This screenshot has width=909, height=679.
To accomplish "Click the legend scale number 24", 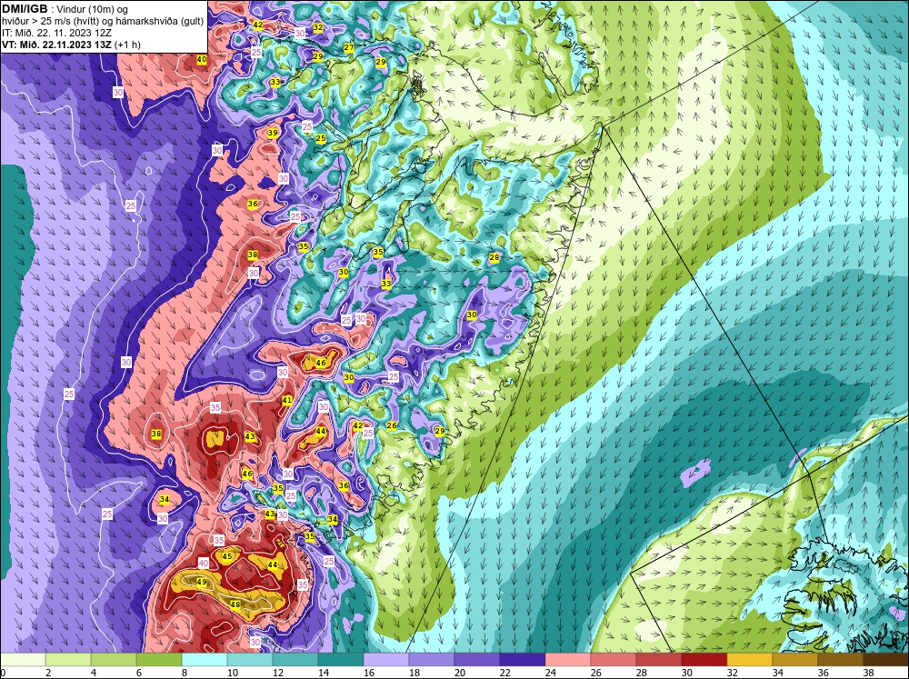I will point(550,673).
